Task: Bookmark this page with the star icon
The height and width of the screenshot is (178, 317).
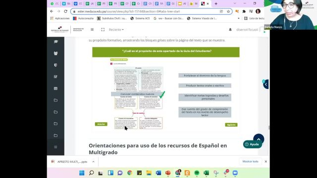Action: 228,11
